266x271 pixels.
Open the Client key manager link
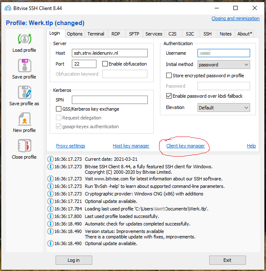(185, 146)
